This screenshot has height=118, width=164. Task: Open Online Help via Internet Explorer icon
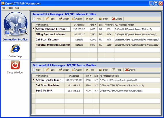(15, 48)
